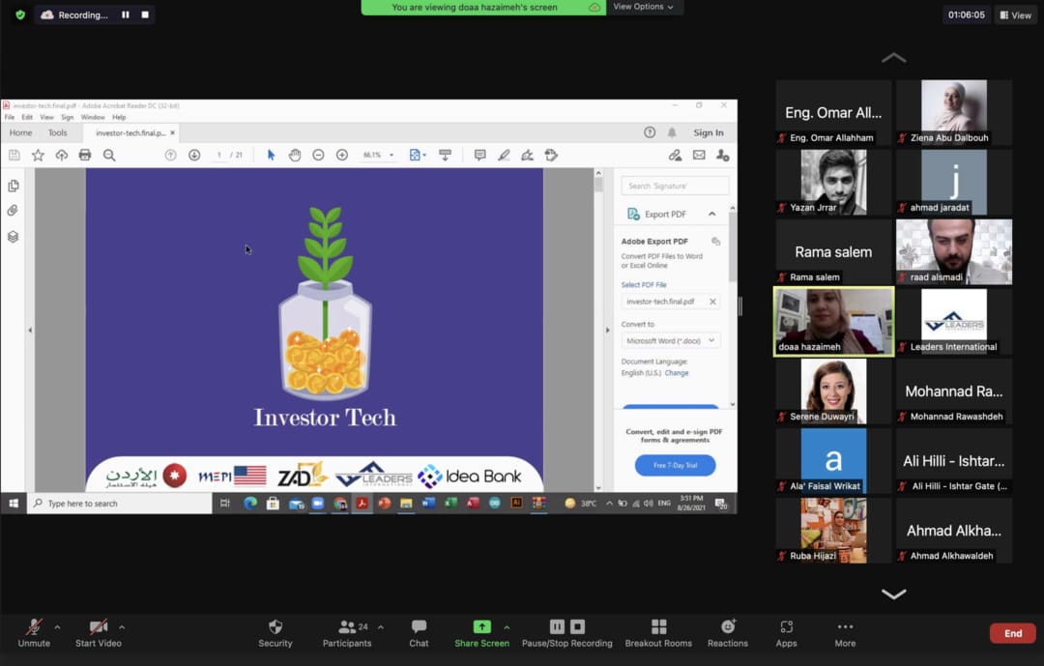1044x666 pixels.
Task: Click the red End meeting button
Action: click(x=1013, y=633)
